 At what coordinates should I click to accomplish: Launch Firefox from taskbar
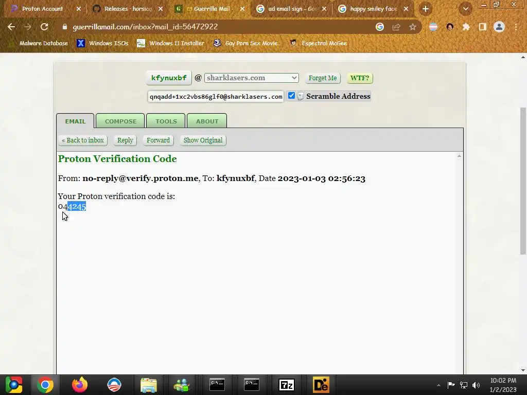[x=80, y=385]
